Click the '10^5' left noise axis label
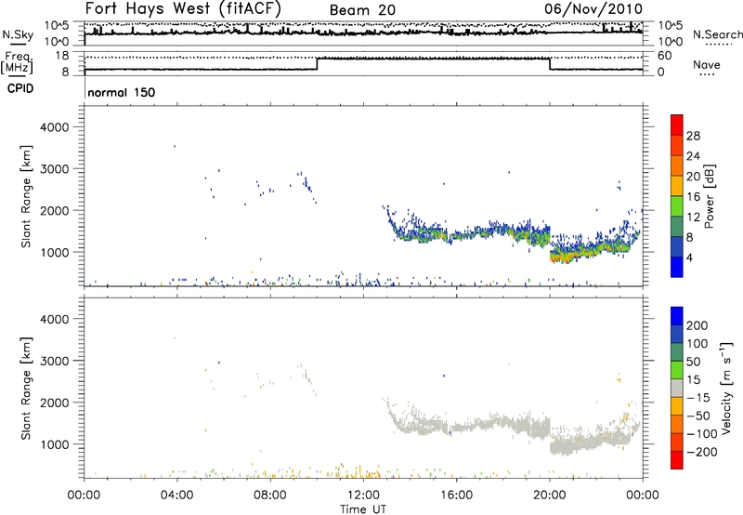The image size is (743, 515). pos(57,26)
